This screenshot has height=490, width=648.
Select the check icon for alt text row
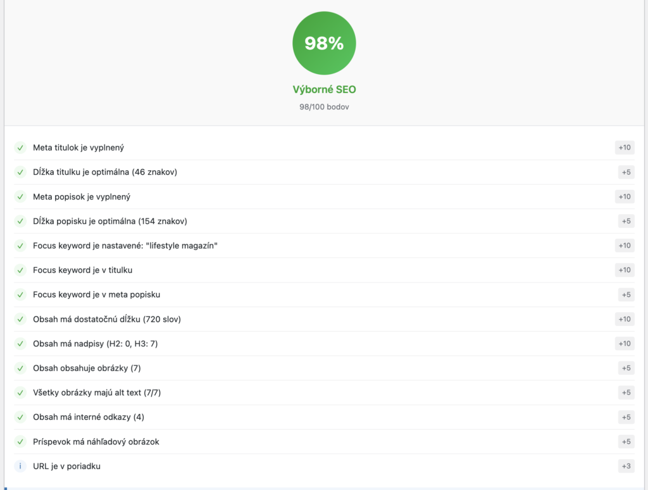coord(20,393)
